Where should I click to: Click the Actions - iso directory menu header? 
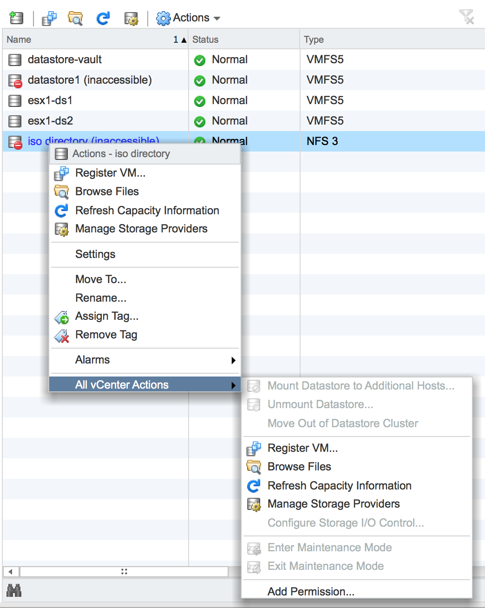tap(145, 154)
